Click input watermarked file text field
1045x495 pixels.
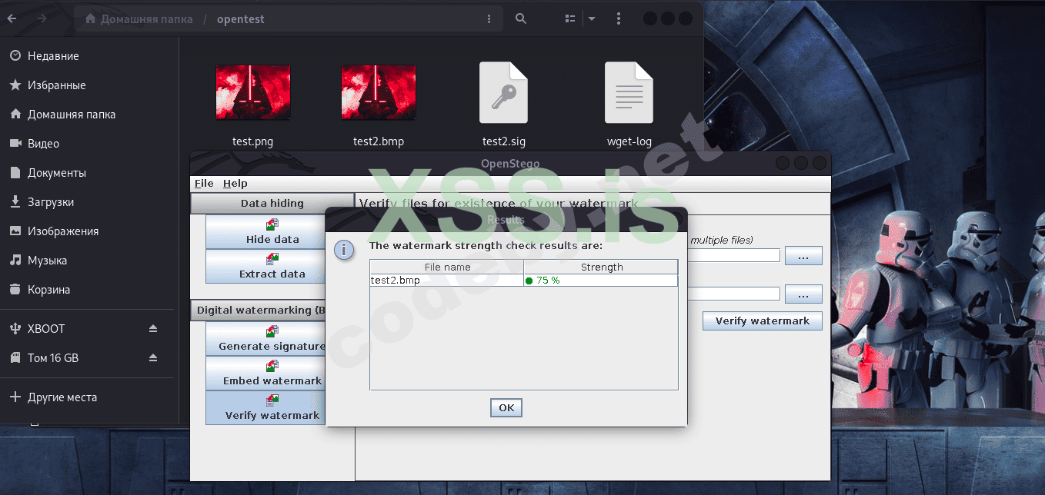click(x=733, y=255)
